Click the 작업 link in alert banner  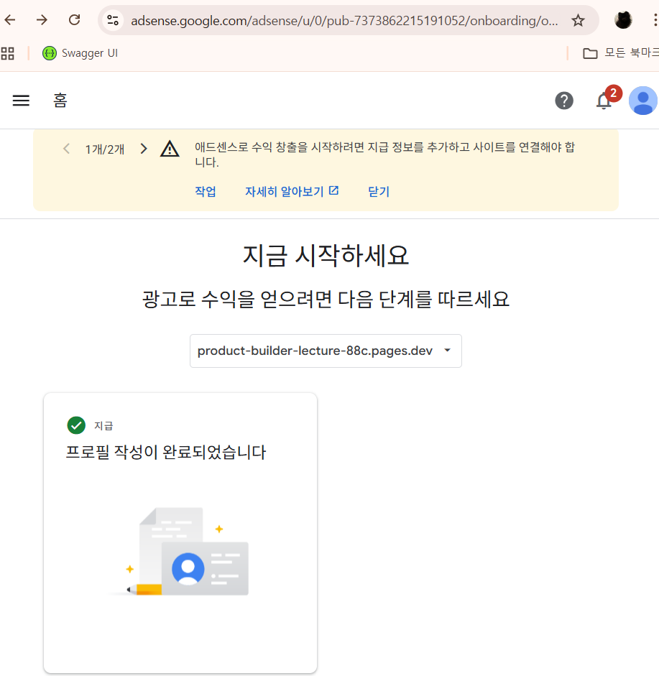click(206, 191)
